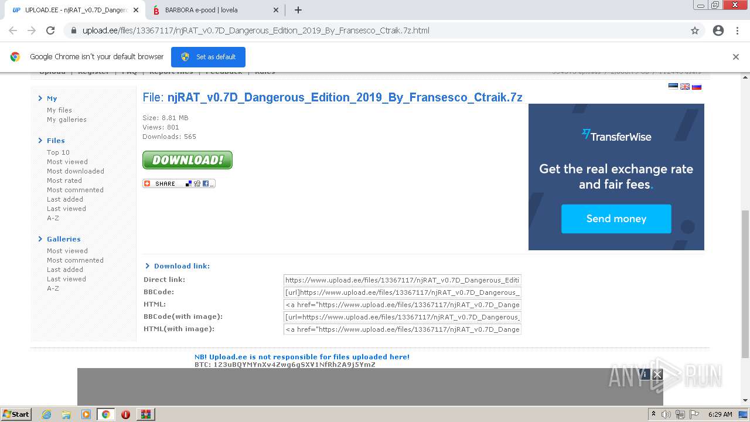
Task: Open A-Z listing under Files
Action: tap(53, 218)
